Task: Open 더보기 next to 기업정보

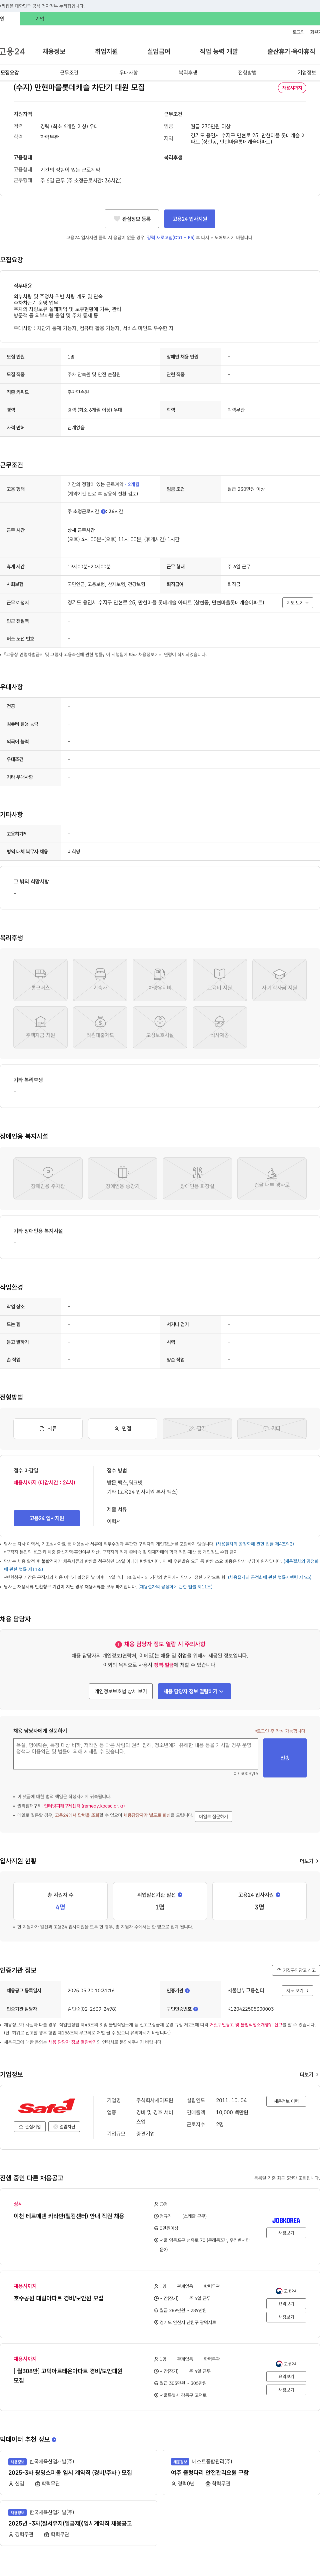Action: [309, 2074]
